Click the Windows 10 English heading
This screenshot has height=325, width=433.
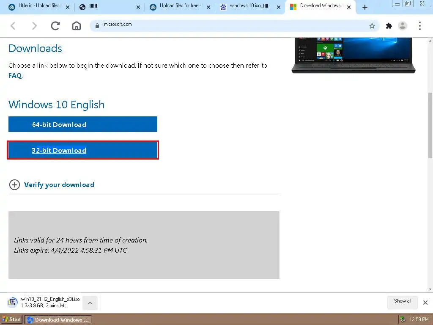57,105
